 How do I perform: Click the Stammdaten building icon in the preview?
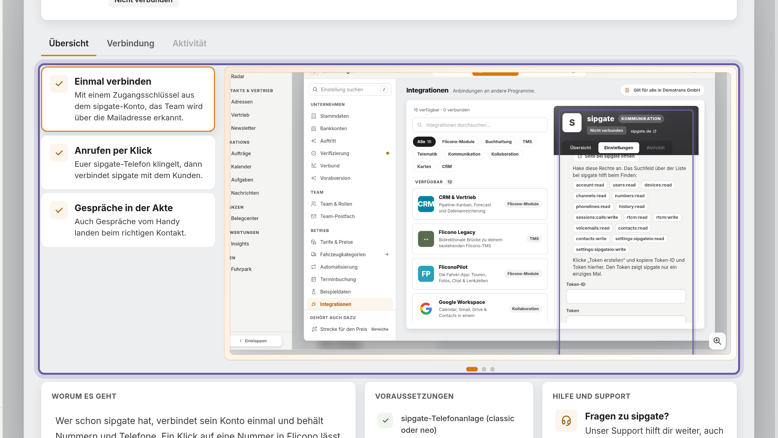pyautogui.click(x=313, y=116)
